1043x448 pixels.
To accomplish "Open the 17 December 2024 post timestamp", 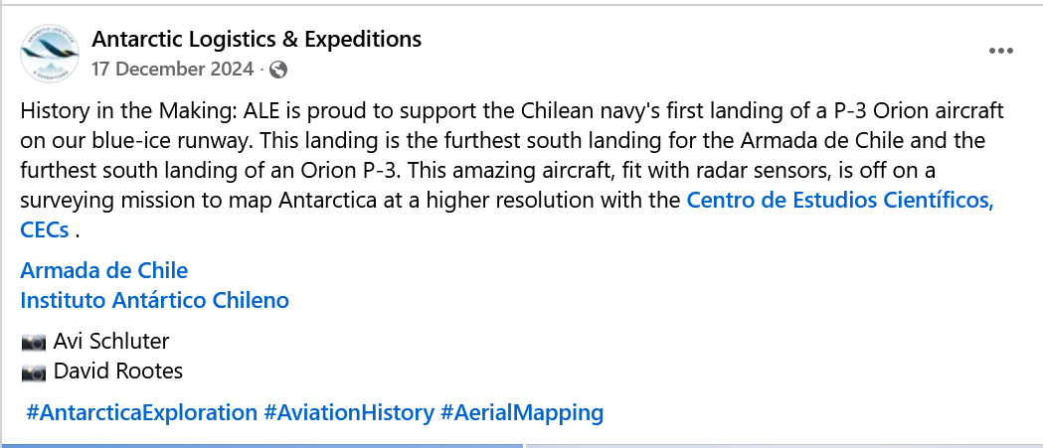I will point(174,70).
